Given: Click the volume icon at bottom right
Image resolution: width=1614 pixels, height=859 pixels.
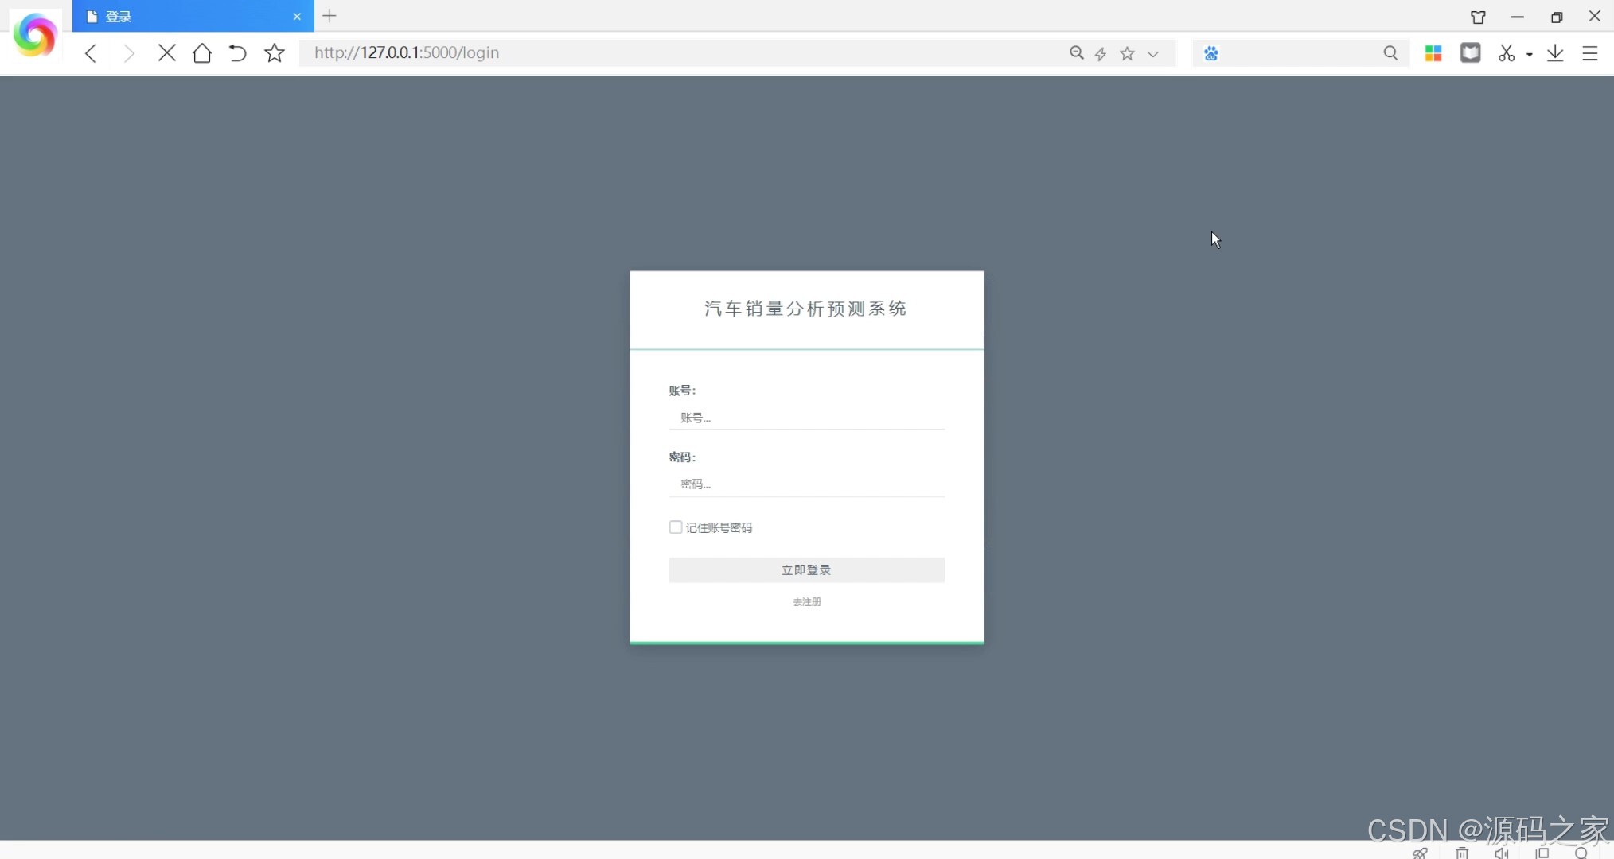Looking at the screenshot, I should click(x=1502, y=853).
